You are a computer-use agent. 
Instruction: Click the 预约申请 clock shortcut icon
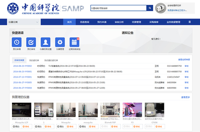point(17,42)
